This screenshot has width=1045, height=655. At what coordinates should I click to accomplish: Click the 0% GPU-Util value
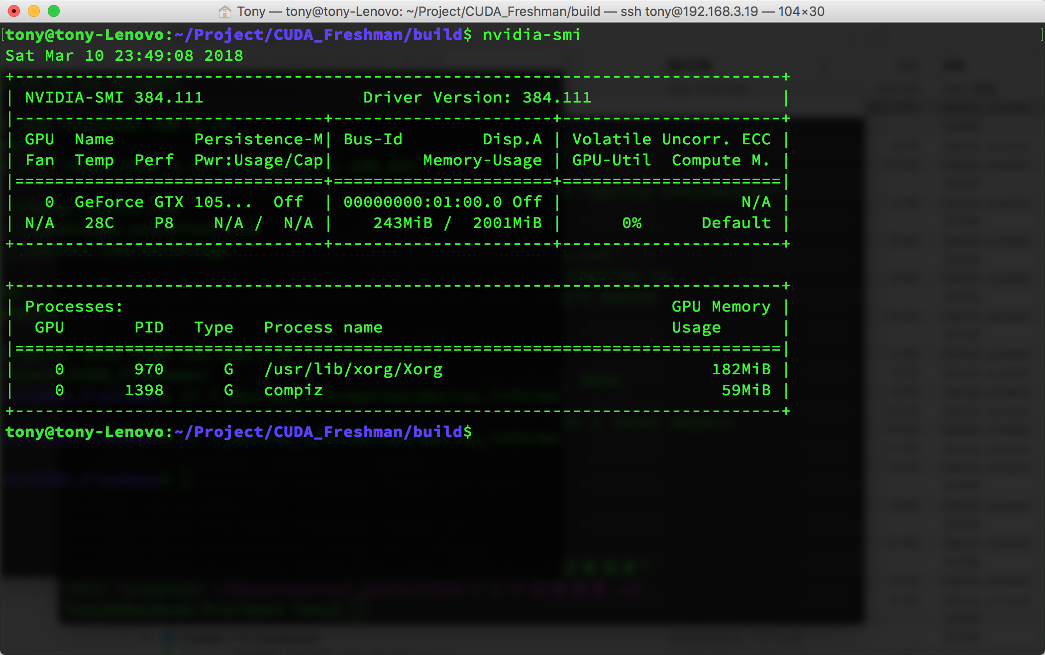(631, 223)
